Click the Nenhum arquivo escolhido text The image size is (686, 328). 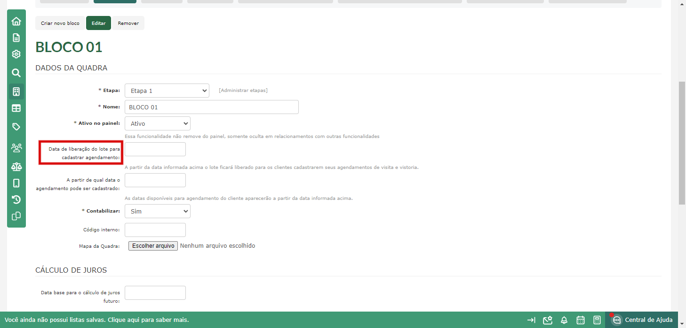click(217, 246)
